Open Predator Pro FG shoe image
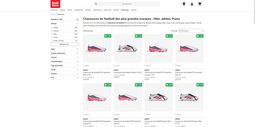 click(128, 49)
